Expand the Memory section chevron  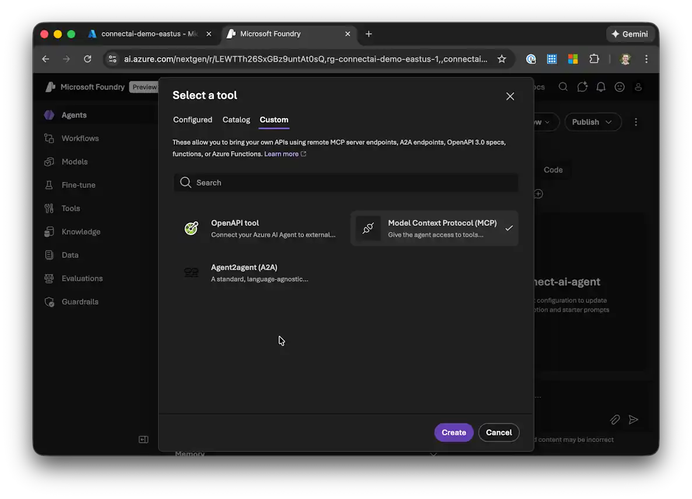(434, 454)
